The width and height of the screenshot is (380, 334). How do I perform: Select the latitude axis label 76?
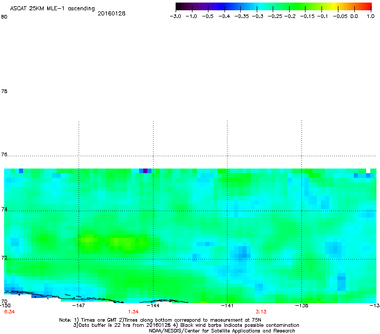(x=4, y=155)
